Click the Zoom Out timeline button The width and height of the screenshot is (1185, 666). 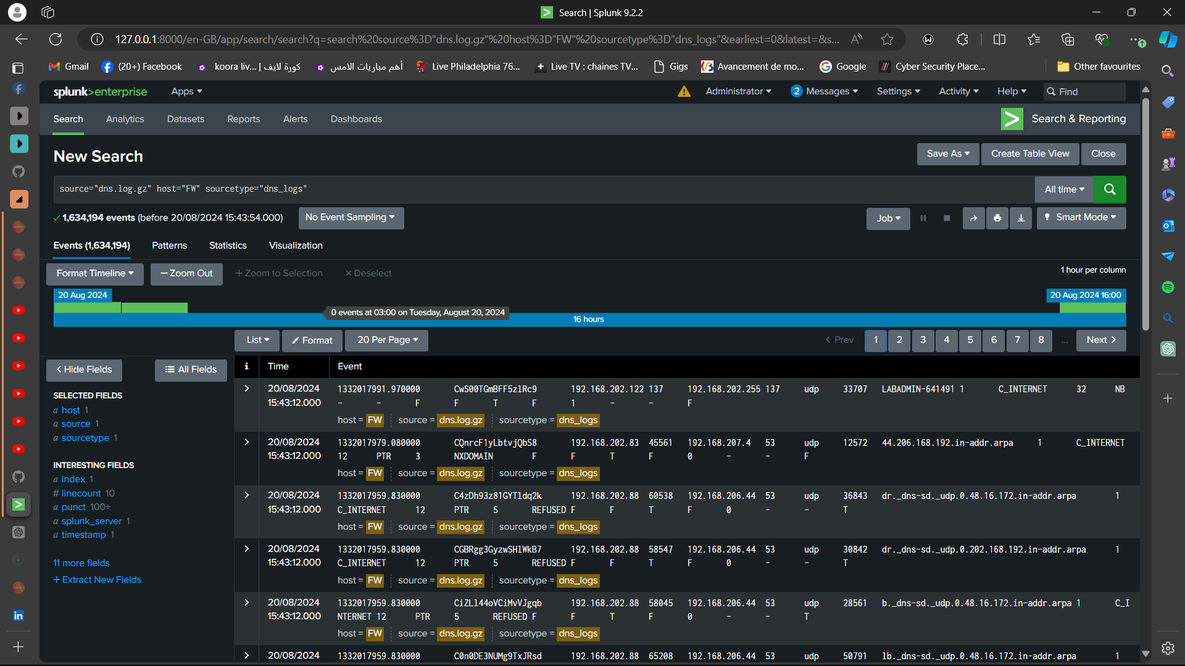[x=186, y=274]
